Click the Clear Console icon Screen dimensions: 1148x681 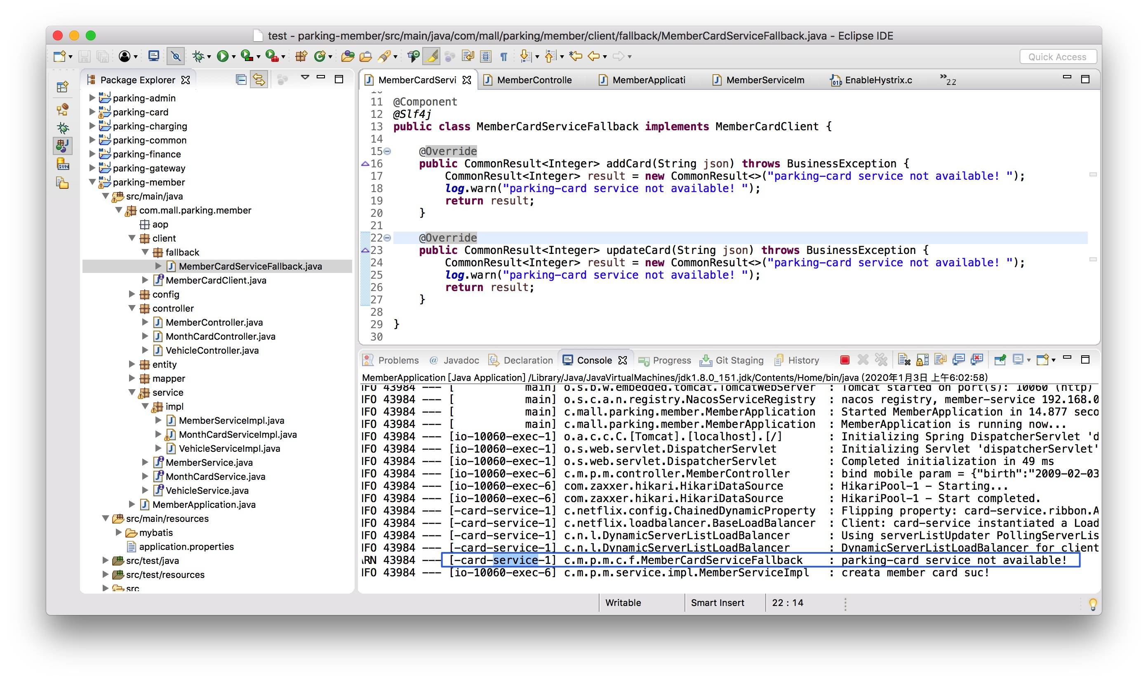[903, 360]
